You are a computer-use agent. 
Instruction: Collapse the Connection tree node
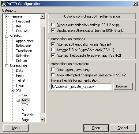[6, 66]
